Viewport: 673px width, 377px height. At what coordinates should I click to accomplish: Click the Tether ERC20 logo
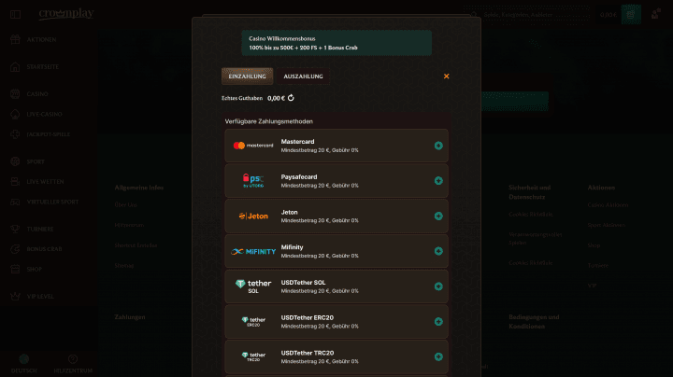pos(252,322)
